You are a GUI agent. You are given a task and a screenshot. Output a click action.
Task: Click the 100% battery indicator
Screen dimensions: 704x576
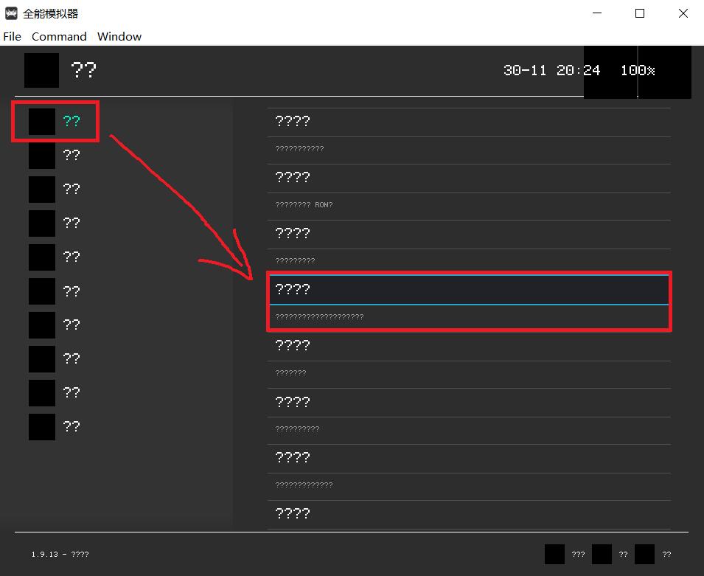pyautogui.click(x=637, y=71)
